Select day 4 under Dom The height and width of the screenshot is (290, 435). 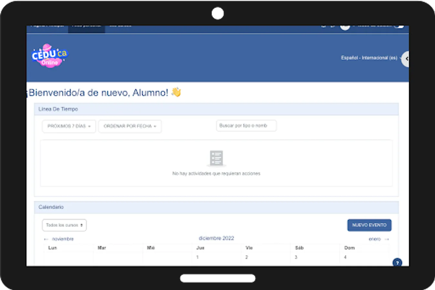[345, 257]
